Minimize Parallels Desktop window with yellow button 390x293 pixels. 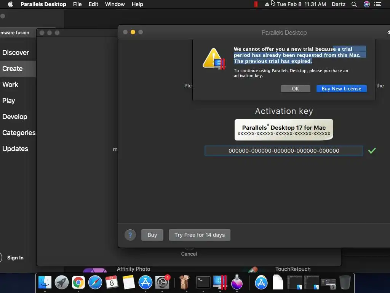pyautogui.click(x=133, y=32)
